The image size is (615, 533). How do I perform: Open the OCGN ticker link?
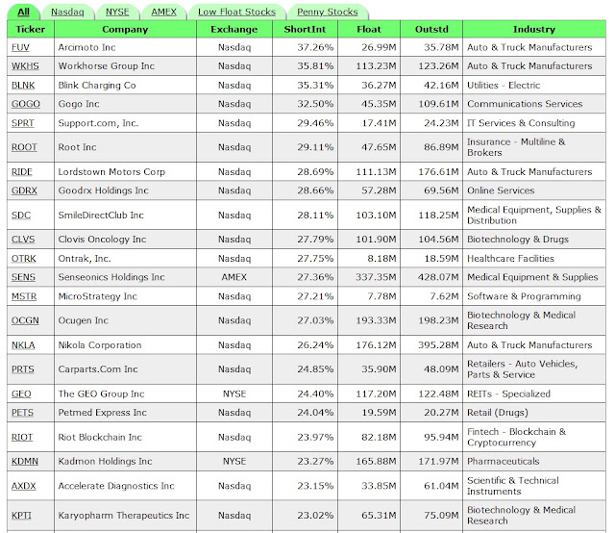tap(25, 320)
